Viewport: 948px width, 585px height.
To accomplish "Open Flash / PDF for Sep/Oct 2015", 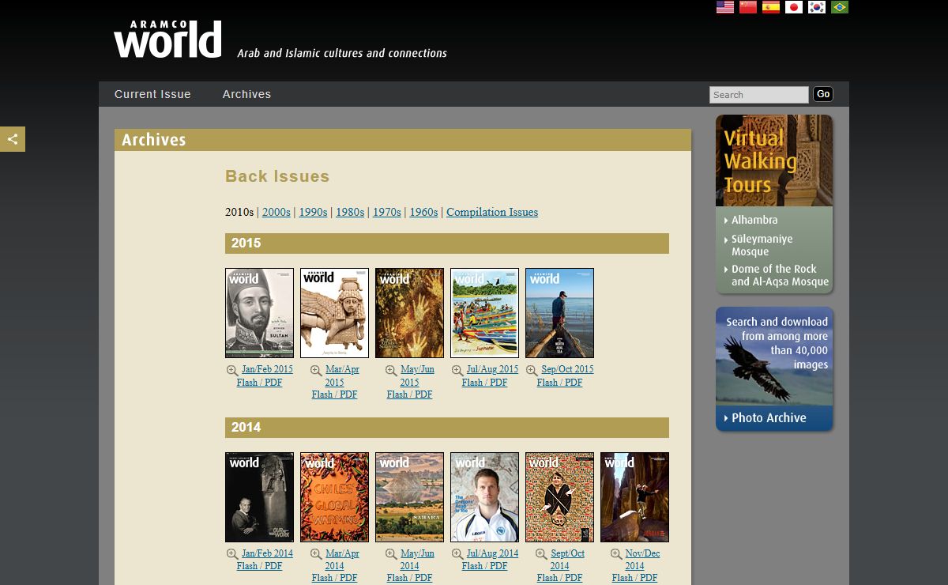I will (559, 383).
